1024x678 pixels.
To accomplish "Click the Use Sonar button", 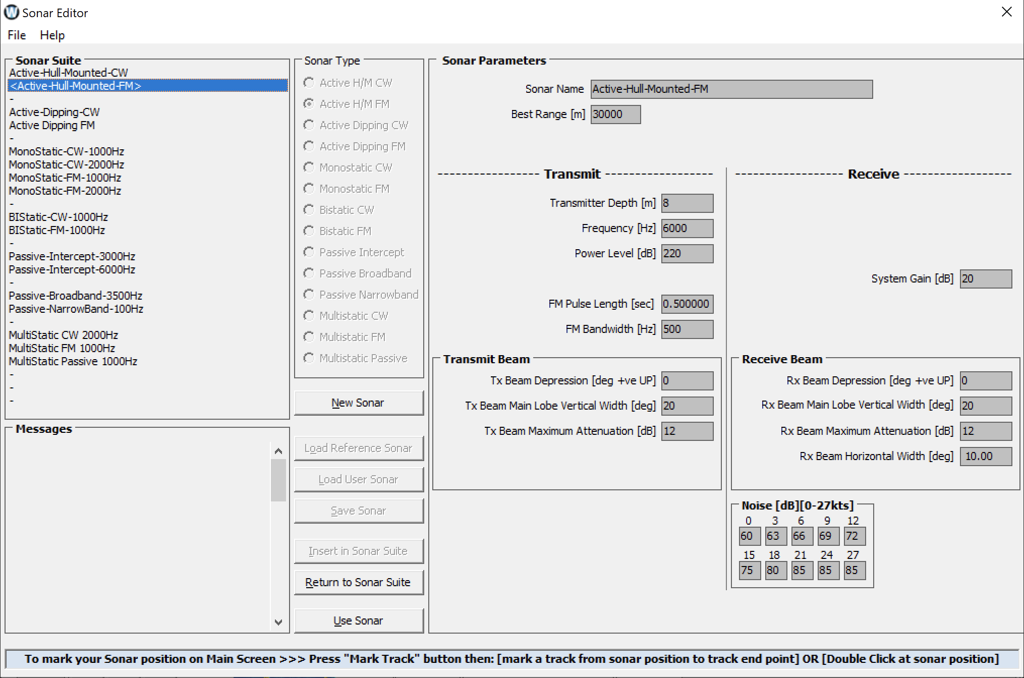I will (x=359, y=620).
